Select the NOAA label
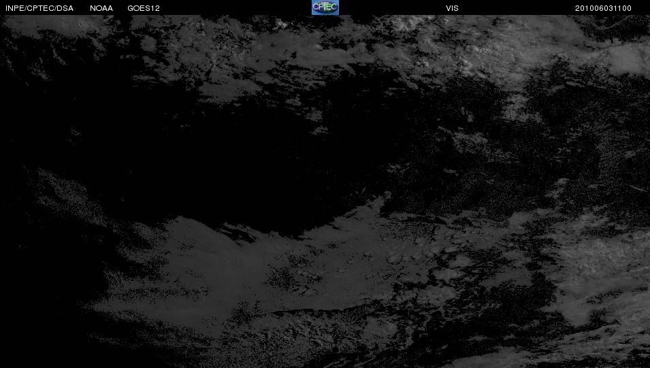This screenshot has height=368, width=650. click(x=101, y=8)
